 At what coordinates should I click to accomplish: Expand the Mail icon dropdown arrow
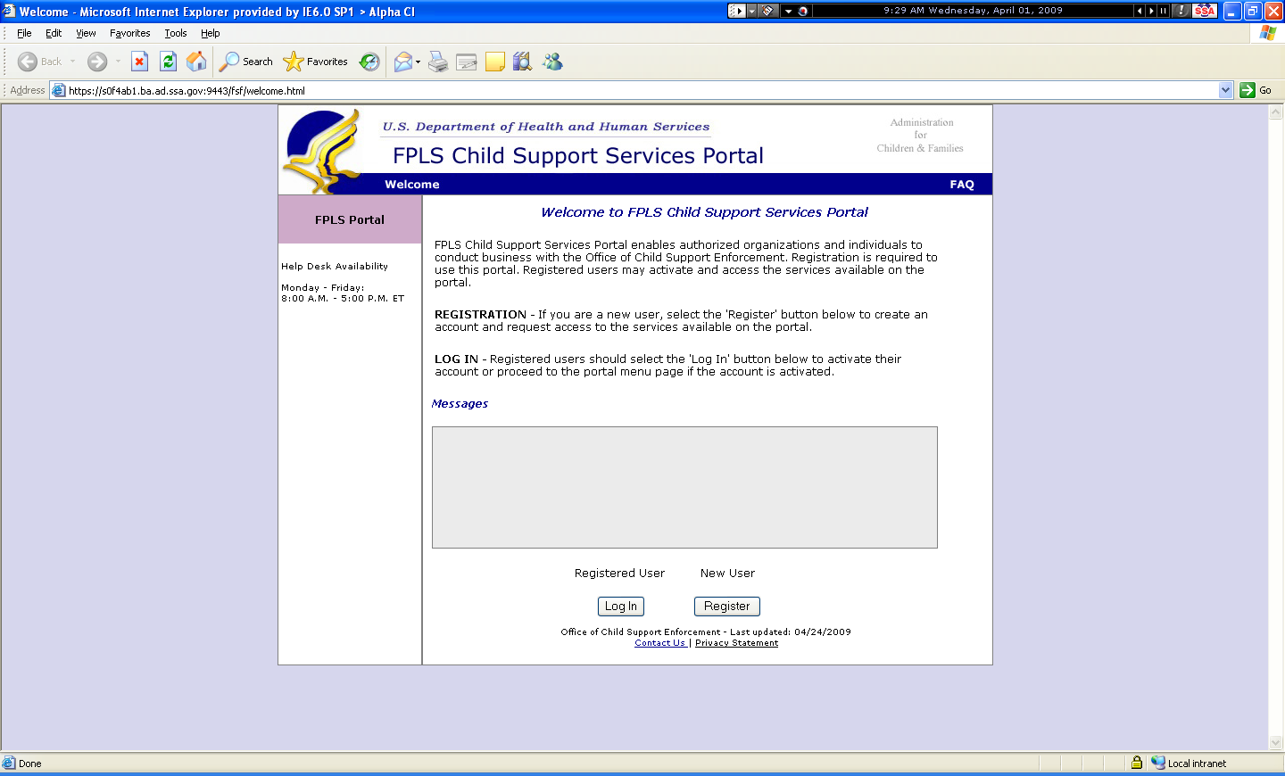pos(418,62)
